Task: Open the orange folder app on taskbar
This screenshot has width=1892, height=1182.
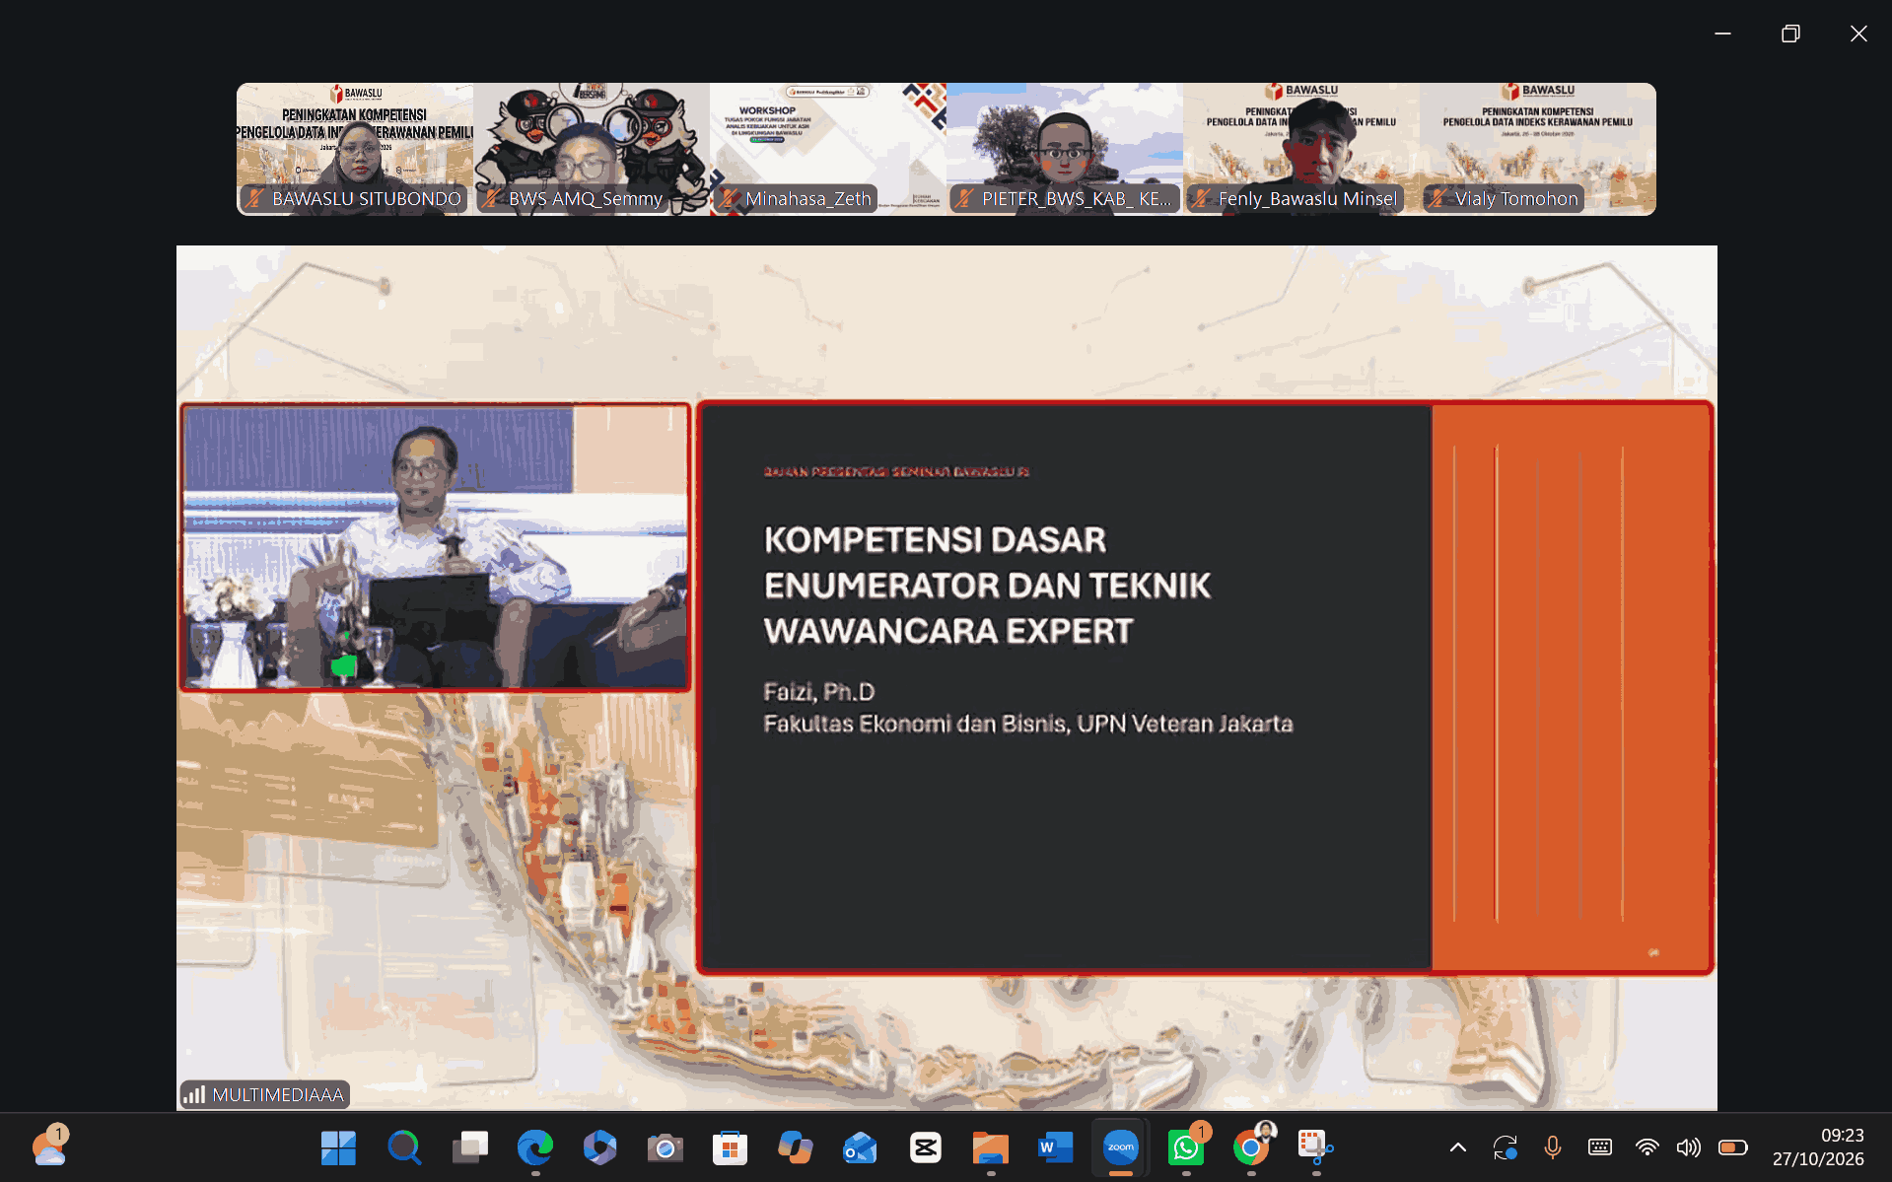Action: [991, 1147]
